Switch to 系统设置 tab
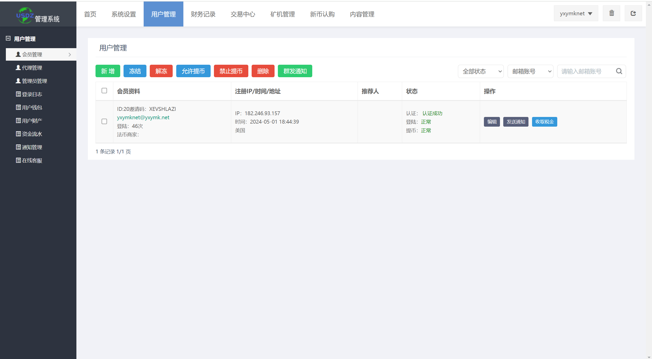 tap(124, 14)
